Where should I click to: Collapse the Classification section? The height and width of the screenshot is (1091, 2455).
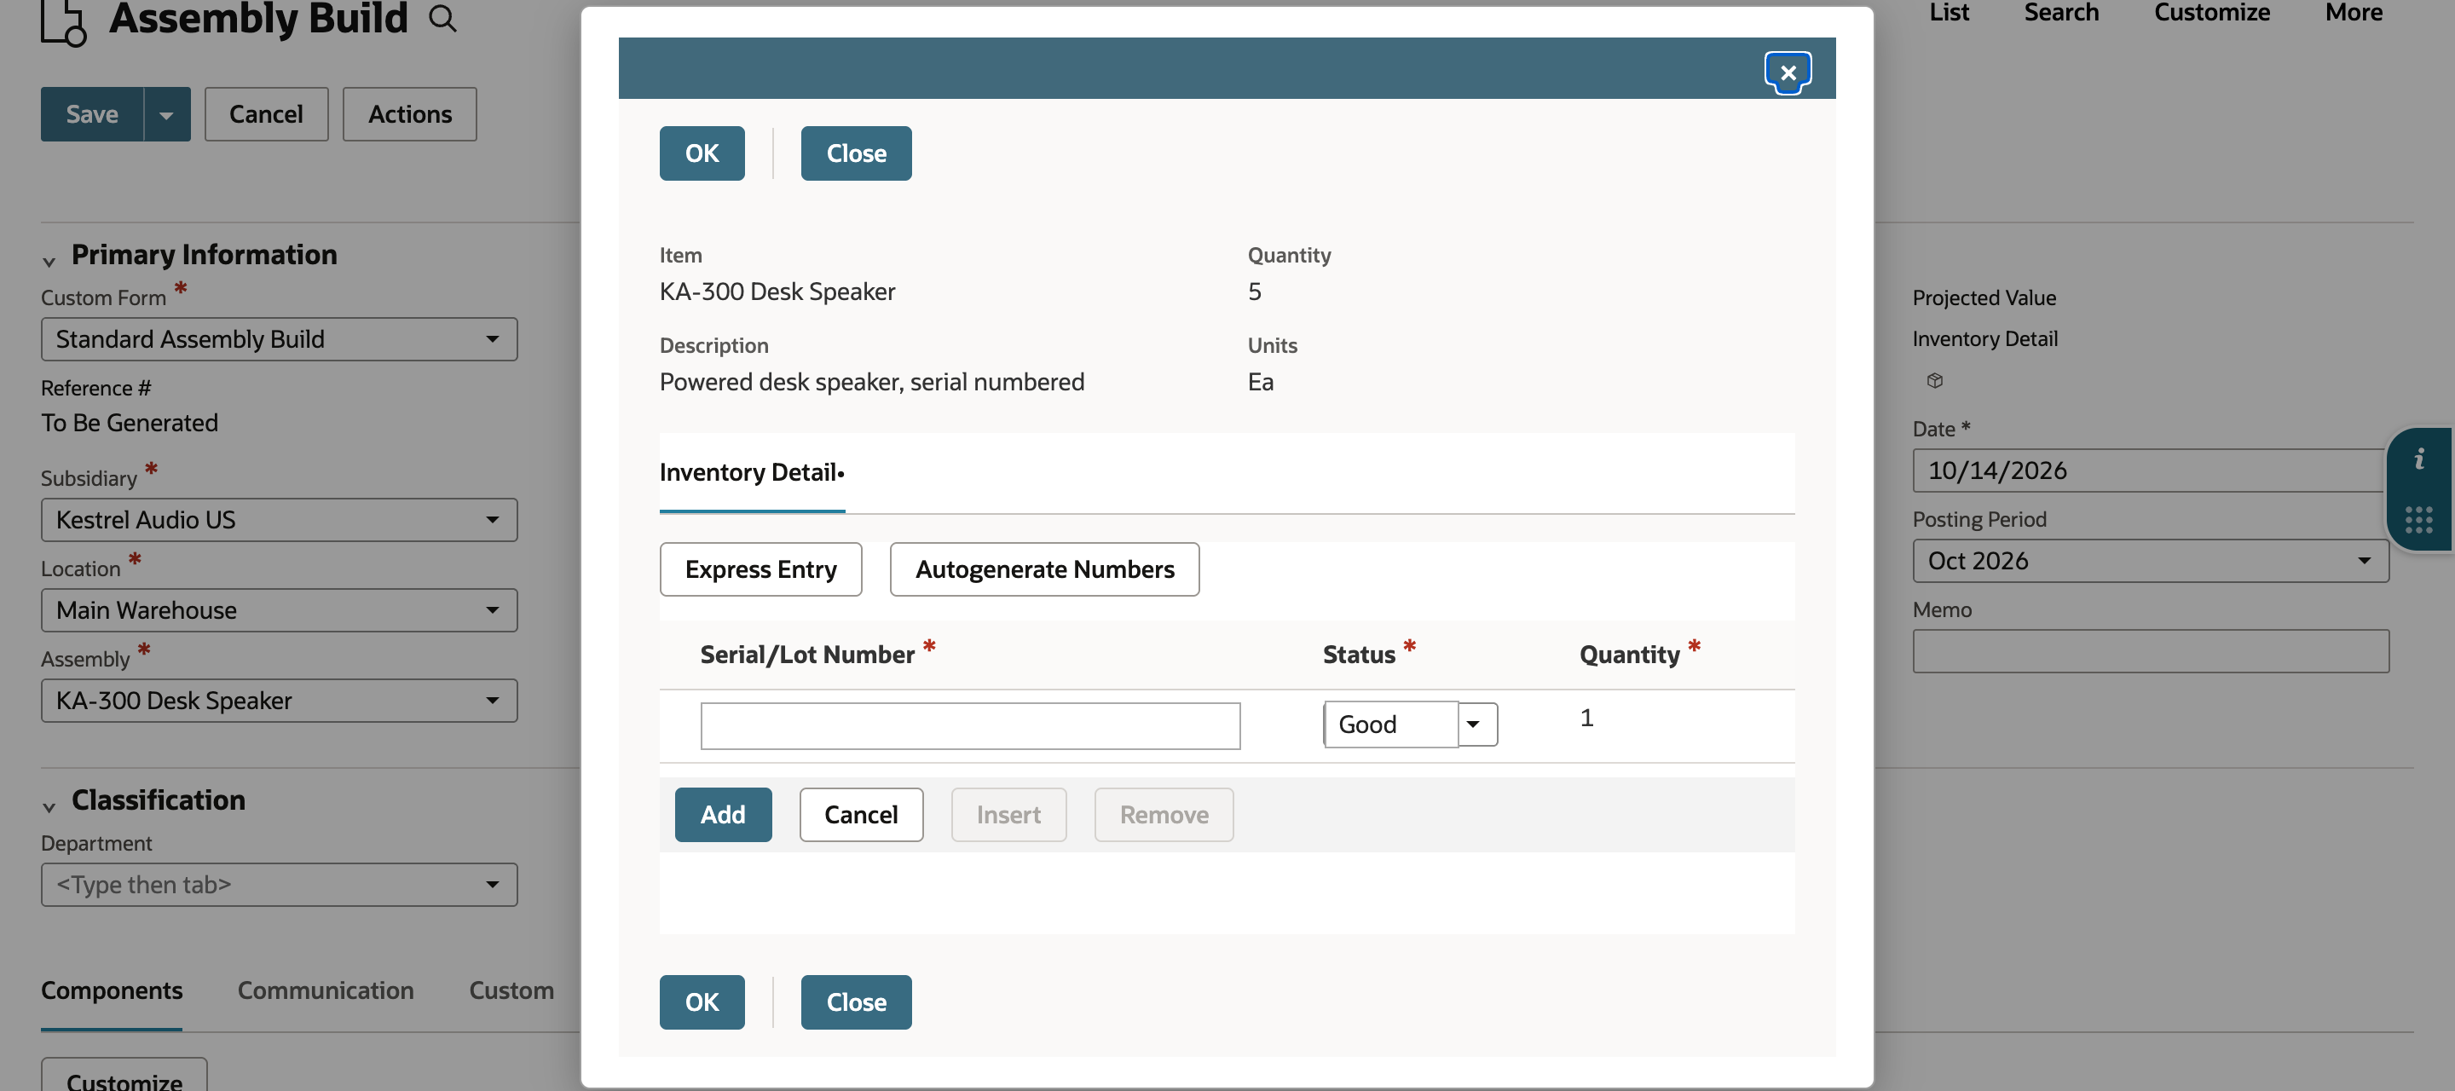tap(49, 806)
